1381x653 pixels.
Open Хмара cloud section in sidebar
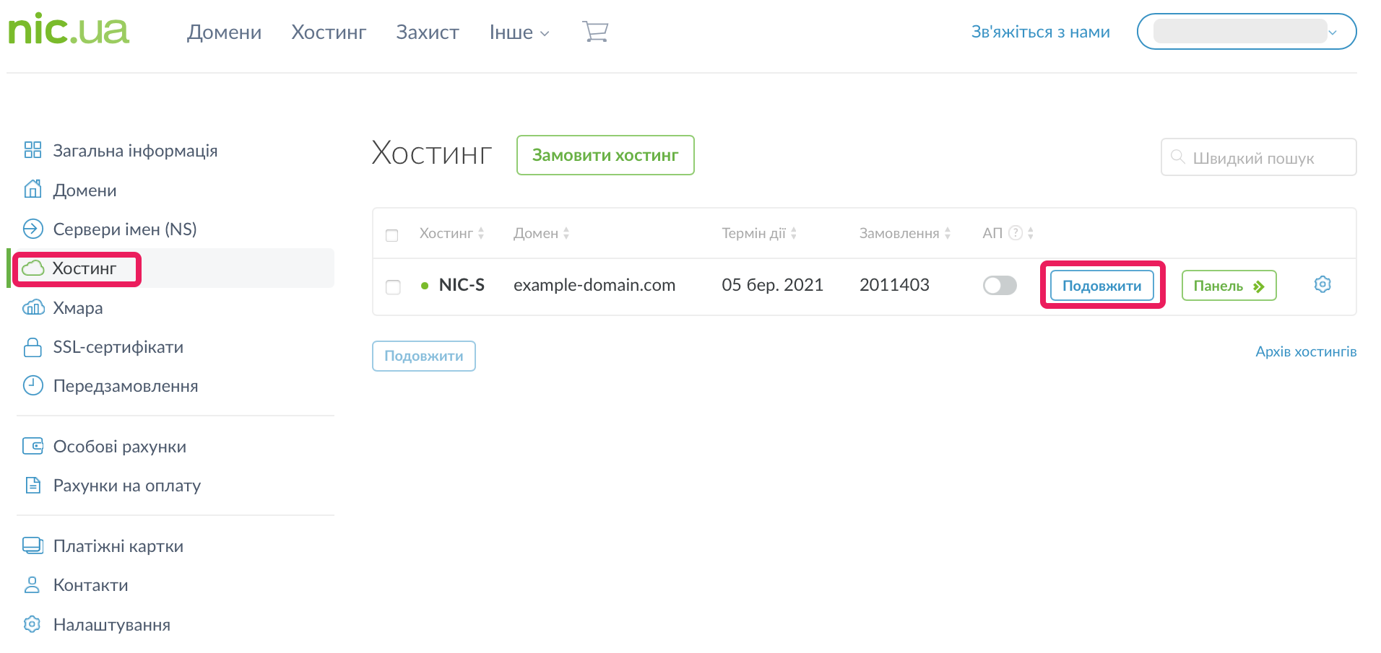[77, 308]
